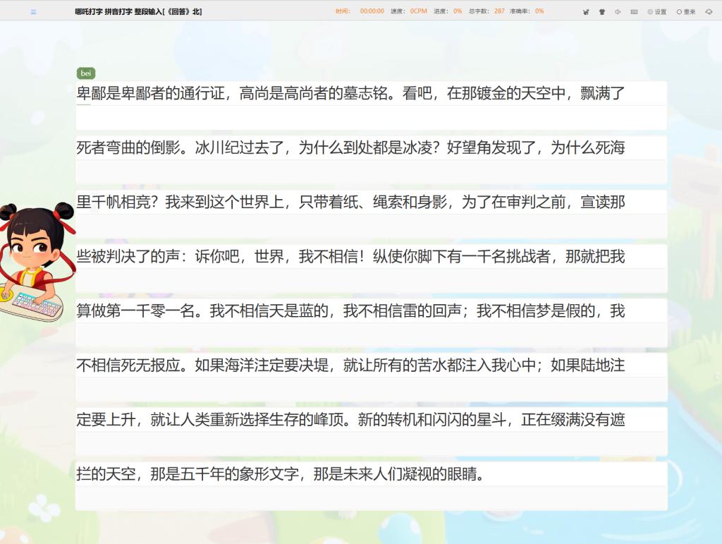722x544 pixels.
Task: Focus input field below '不相信死无报应' line
Action: pos(371,389)
